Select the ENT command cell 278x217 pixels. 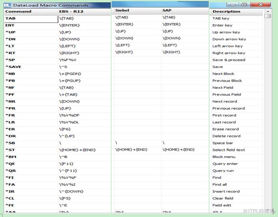coord(31,25)
